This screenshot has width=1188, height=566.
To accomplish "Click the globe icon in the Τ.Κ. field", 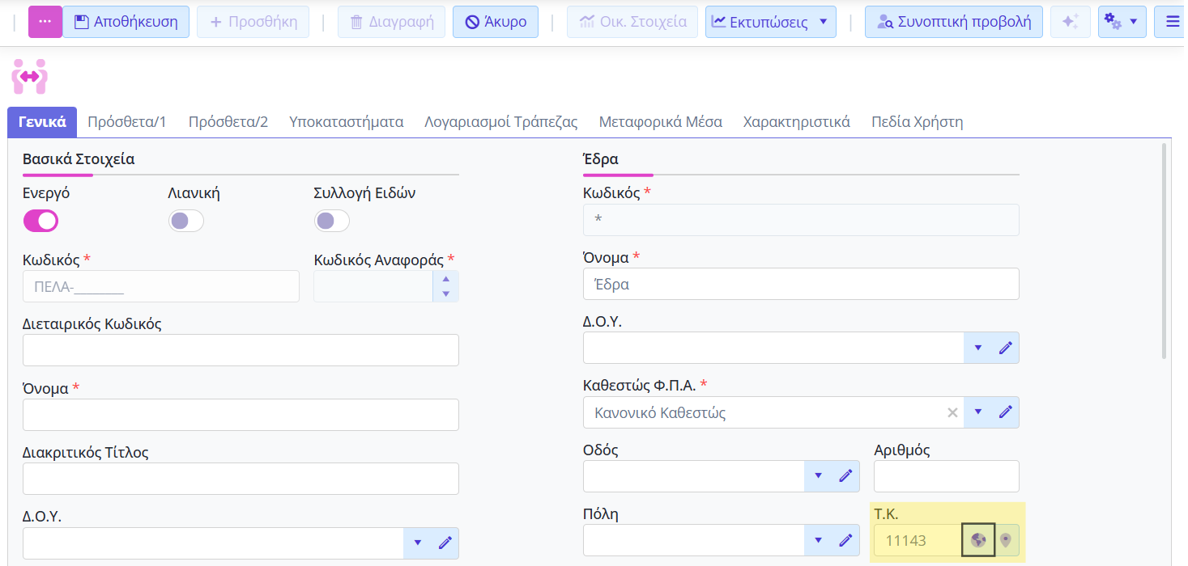I will [x=978, y=540].
